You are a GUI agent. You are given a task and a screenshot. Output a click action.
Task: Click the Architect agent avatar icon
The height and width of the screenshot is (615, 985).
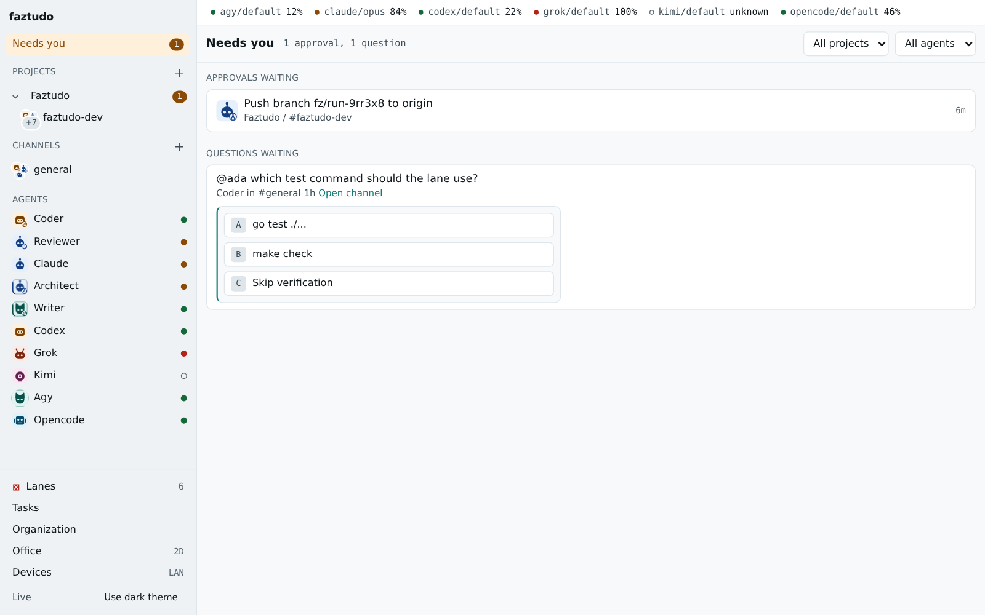(x=20, y=287)
